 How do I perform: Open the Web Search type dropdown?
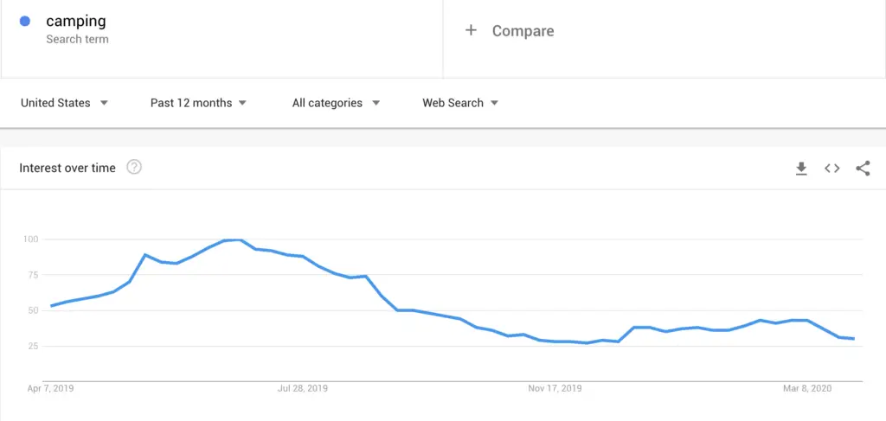[460, 103]
